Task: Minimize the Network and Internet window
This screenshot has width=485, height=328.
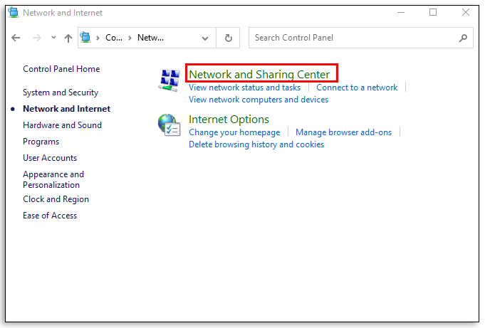Action: click(401, 13)
